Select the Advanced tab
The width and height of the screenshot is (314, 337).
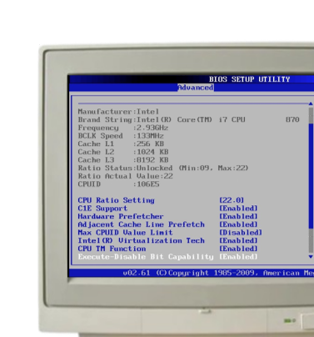196,88
